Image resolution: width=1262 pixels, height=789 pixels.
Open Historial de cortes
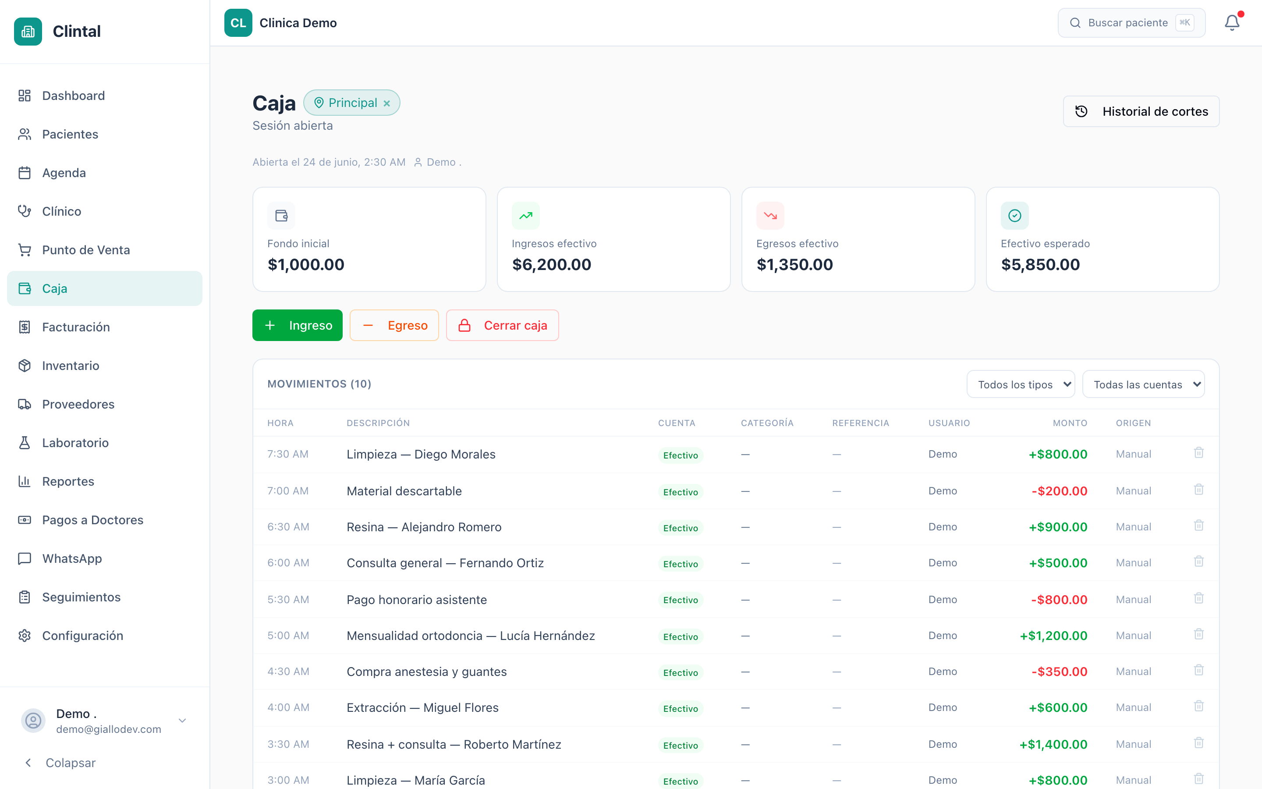click(1141, 112)
